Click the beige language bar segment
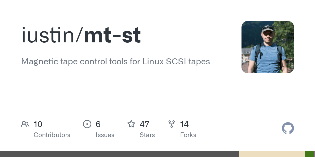 click(272, 154)
